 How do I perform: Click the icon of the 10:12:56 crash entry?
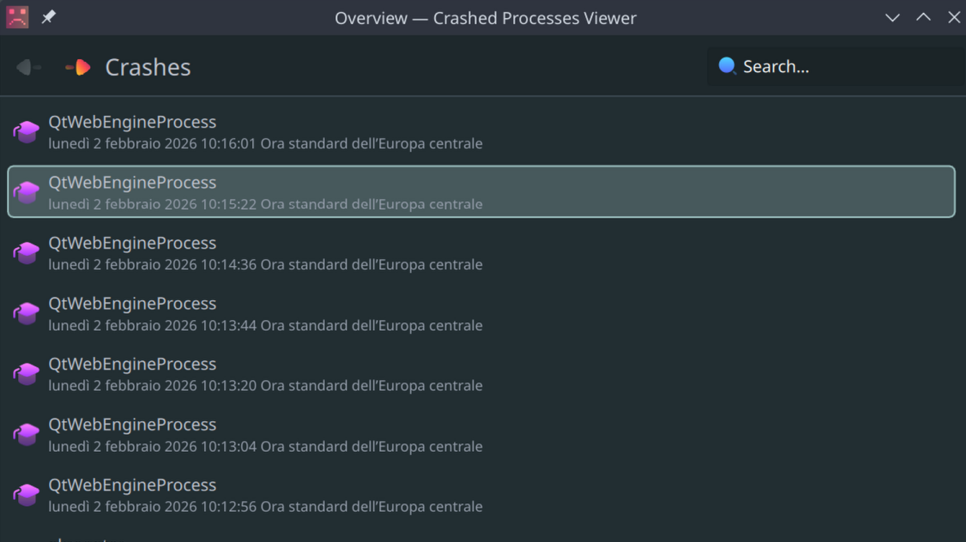[x=27, y=495]
